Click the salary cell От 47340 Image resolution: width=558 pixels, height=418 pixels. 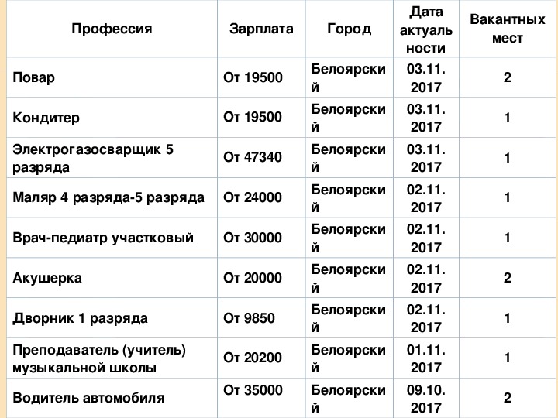click(253, 158)
